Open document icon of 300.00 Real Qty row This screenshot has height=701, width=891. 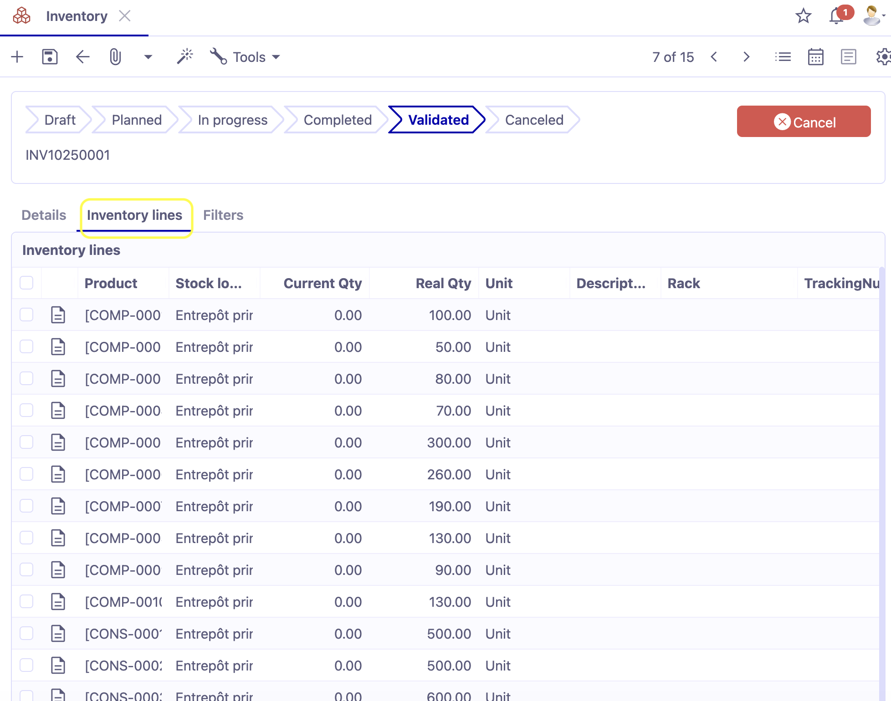click(58, 442)
